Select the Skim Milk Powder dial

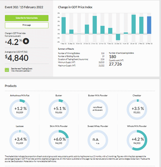click(x=59, y=140)
